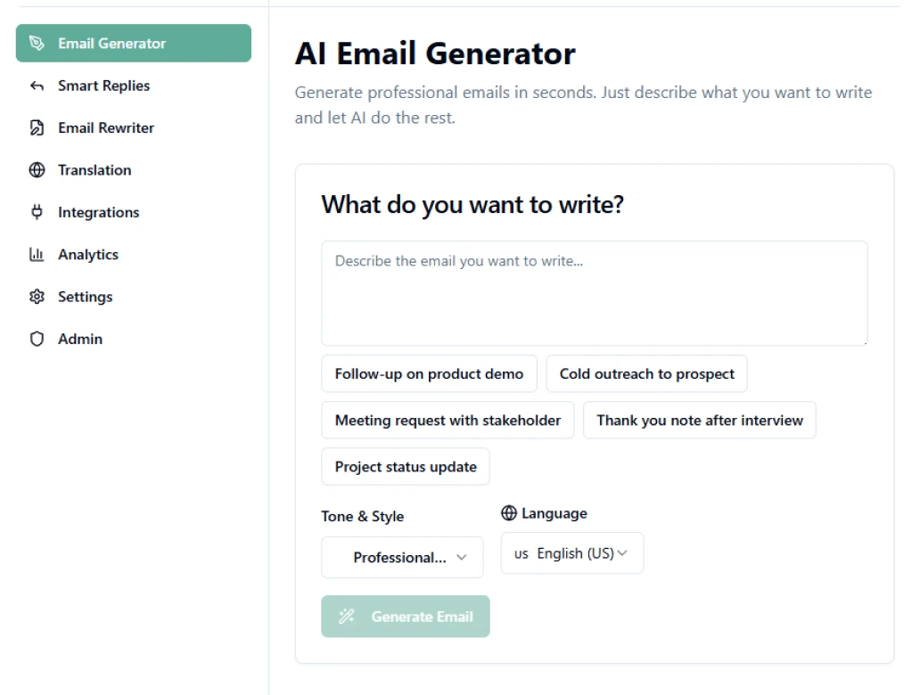
Task: Select the Integrations plug icon
Action: (37, 212)
